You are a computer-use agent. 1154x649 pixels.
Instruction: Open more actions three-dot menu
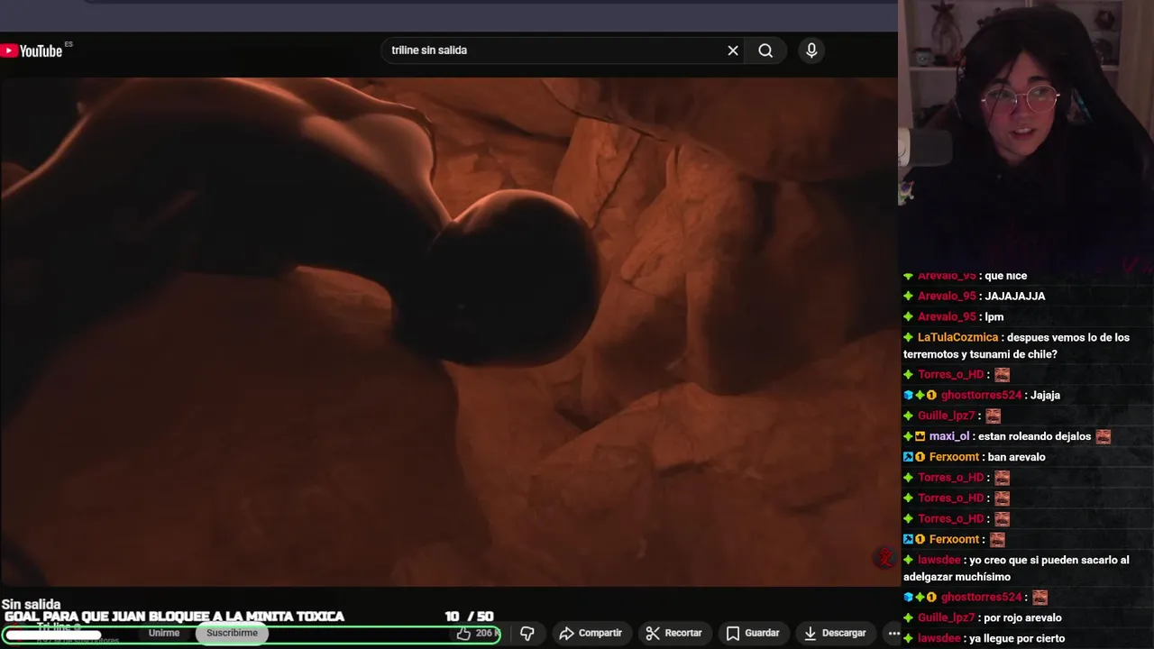(x=893, y=634)
